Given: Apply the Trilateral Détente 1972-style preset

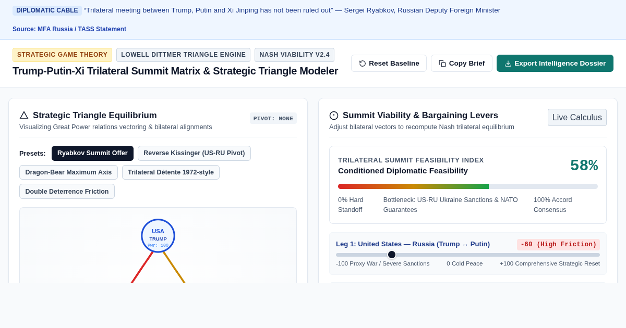Looking at the screenshot, I should pos(171,172).
